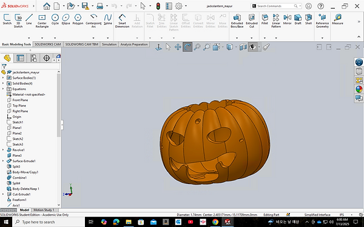Toggle the Rotate View tool
Image resolution: width=364 pixels, height=227 pixels.
(x=187, y=47)
